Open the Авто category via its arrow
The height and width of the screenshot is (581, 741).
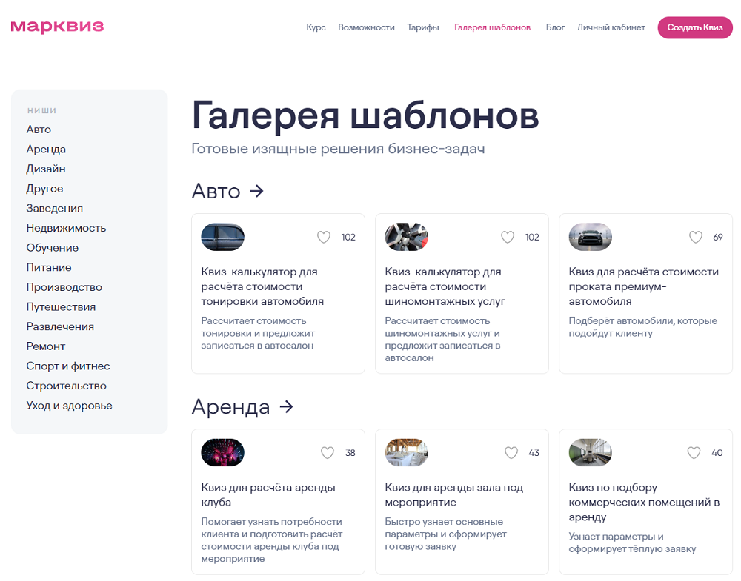point(256,192)
